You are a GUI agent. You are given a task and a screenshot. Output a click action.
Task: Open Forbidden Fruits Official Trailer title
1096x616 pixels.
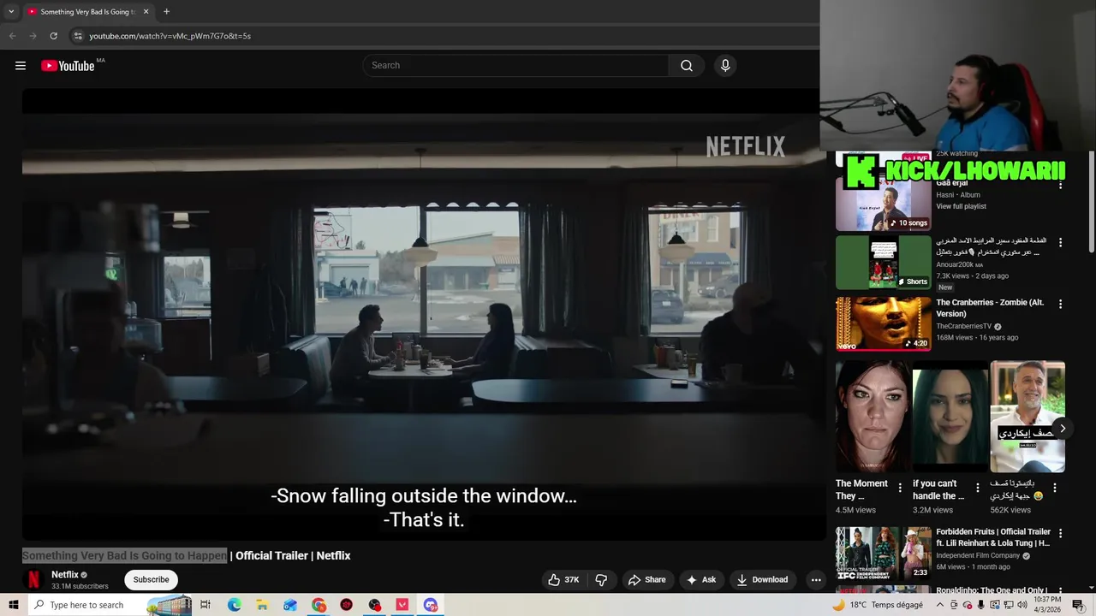point(993,537)
